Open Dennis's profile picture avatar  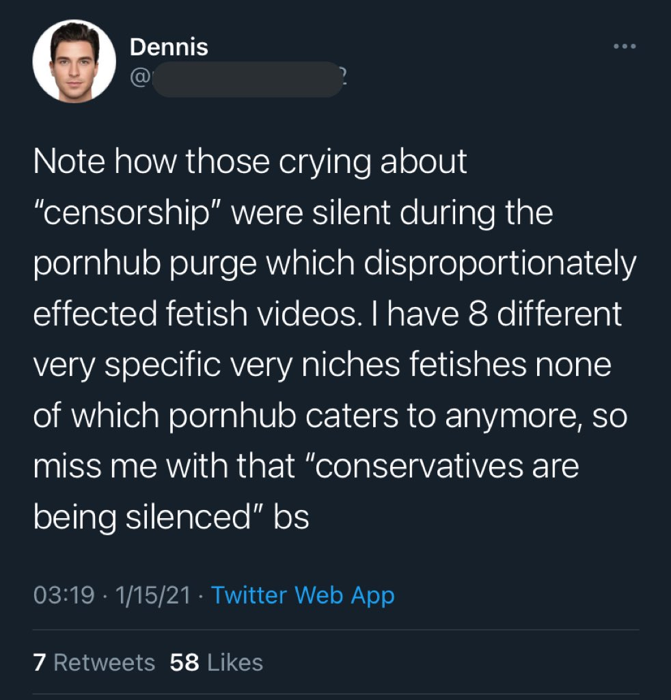point(74,61)
